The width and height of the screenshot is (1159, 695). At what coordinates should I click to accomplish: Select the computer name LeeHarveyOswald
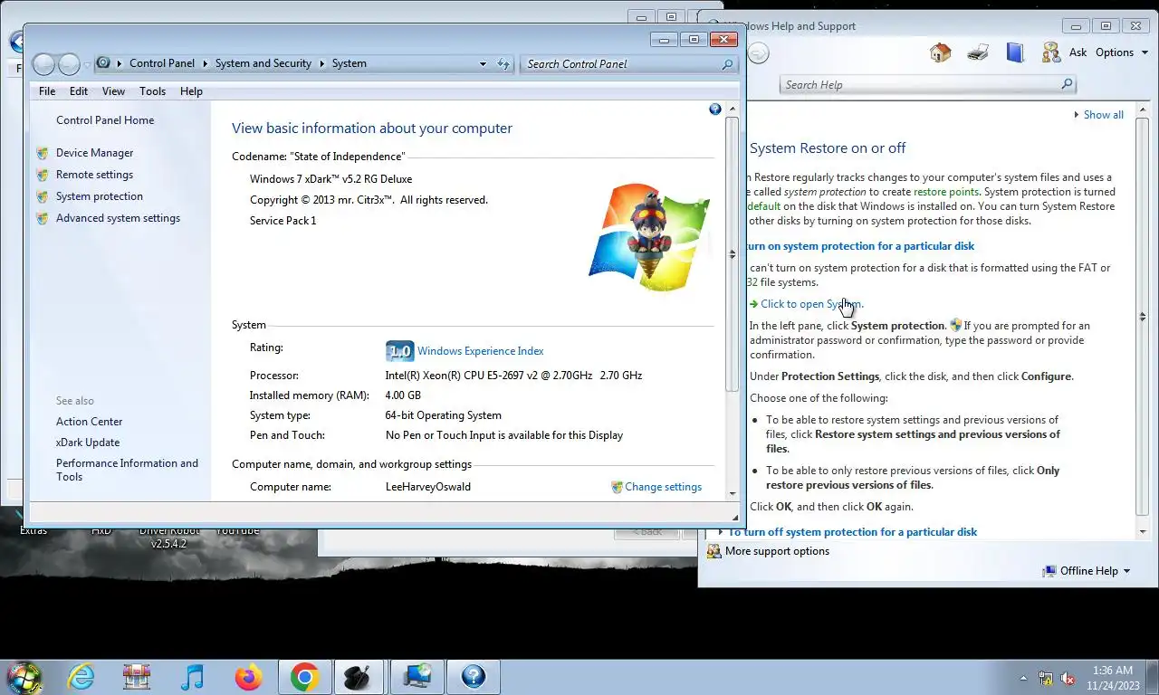point(428,487)
